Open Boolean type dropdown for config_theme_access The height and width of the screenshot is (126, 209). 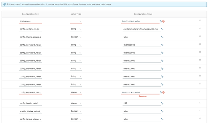pyautogui.click(x=76, y=37)
